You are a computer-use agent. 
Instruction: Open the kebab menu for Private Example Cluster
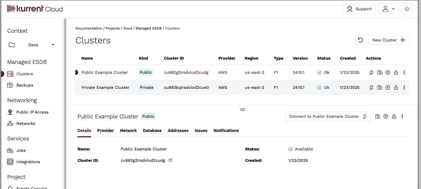pos(404,87)
